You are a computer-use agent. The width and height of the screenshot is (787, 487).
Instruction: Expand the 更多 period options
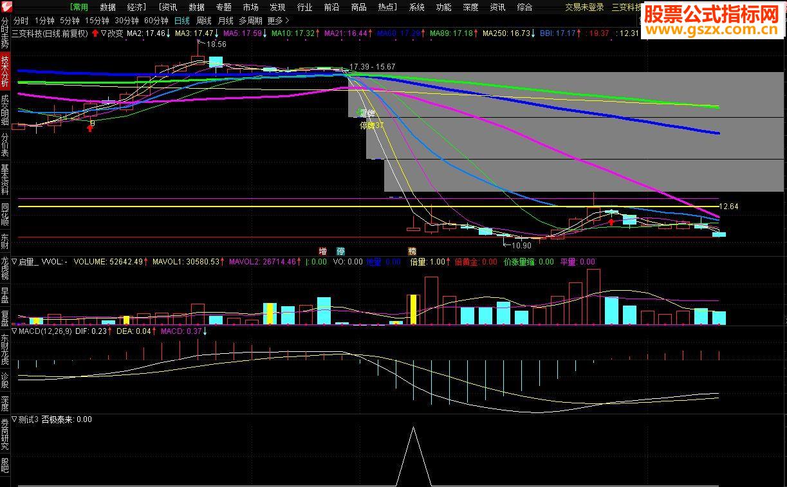[278, 21]
